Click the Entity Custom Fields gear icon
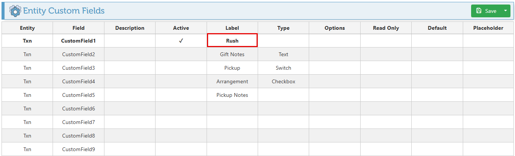Image resolution: width=515 pixels, height=156 pixels. (x=16, y=11)
